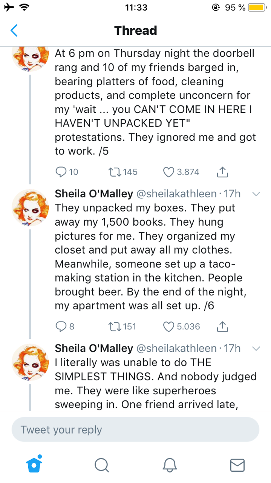Share the tweet ending in /6
Screen dimensions: 271x483
tap(223, 326)
